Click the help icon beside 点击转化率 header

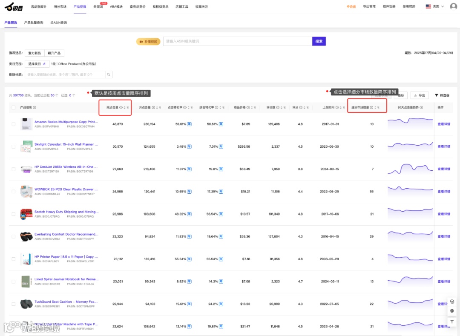(x=185, y=107)
